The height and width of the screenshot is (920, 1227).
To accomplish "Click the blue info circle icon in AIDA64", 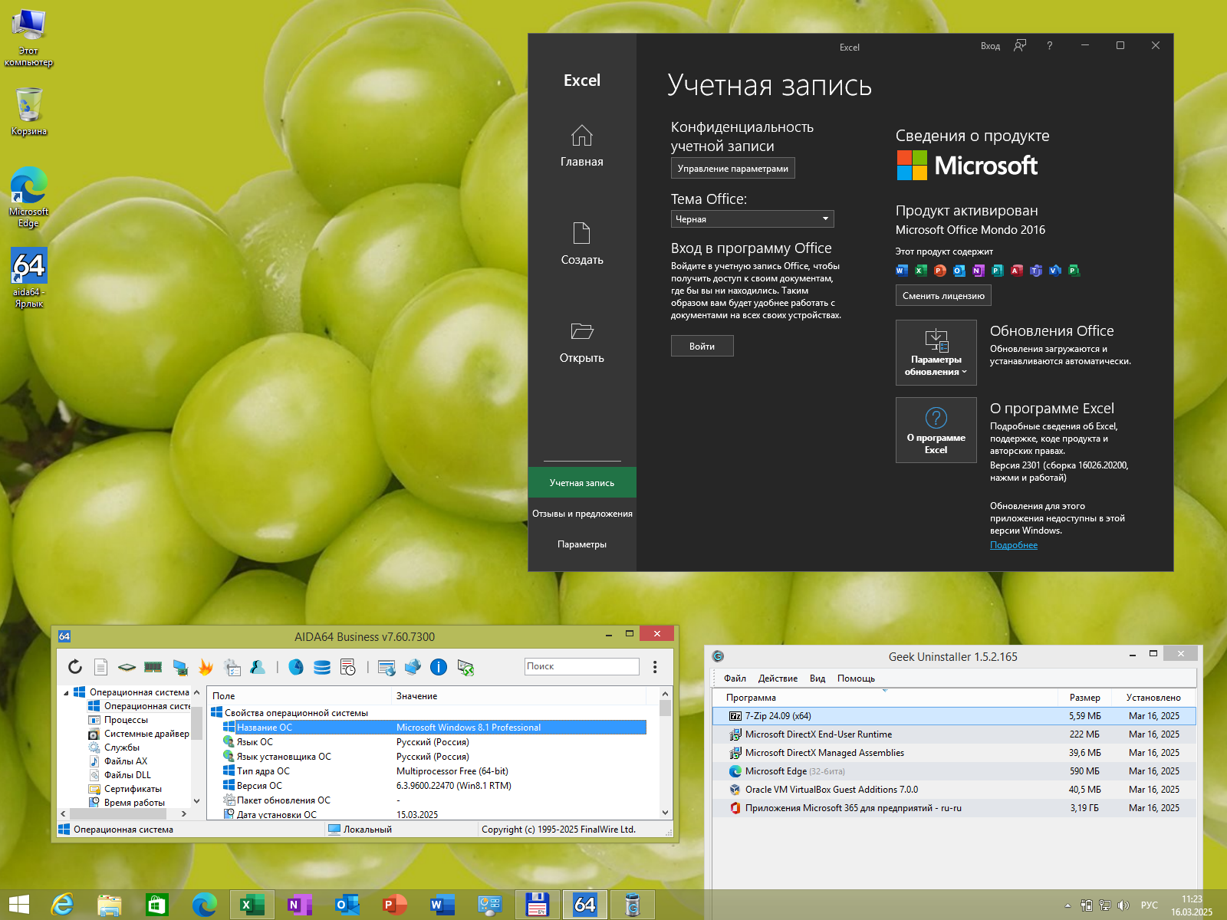I will click(439, 667).
